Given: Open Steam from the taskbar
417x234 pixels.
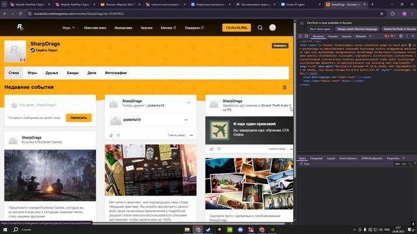Looking at the screenshot, I should [x=208, y=229].
